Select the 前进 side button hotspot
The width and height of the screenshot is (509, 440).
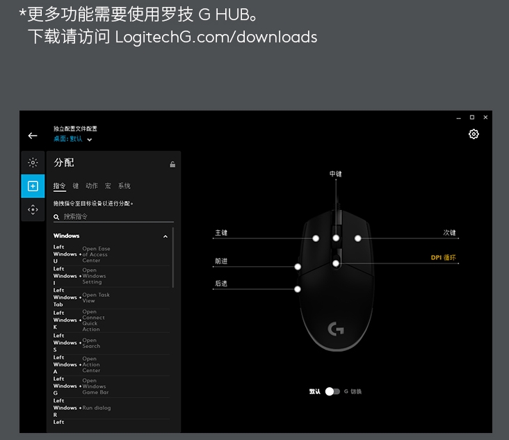click(298, 267)
